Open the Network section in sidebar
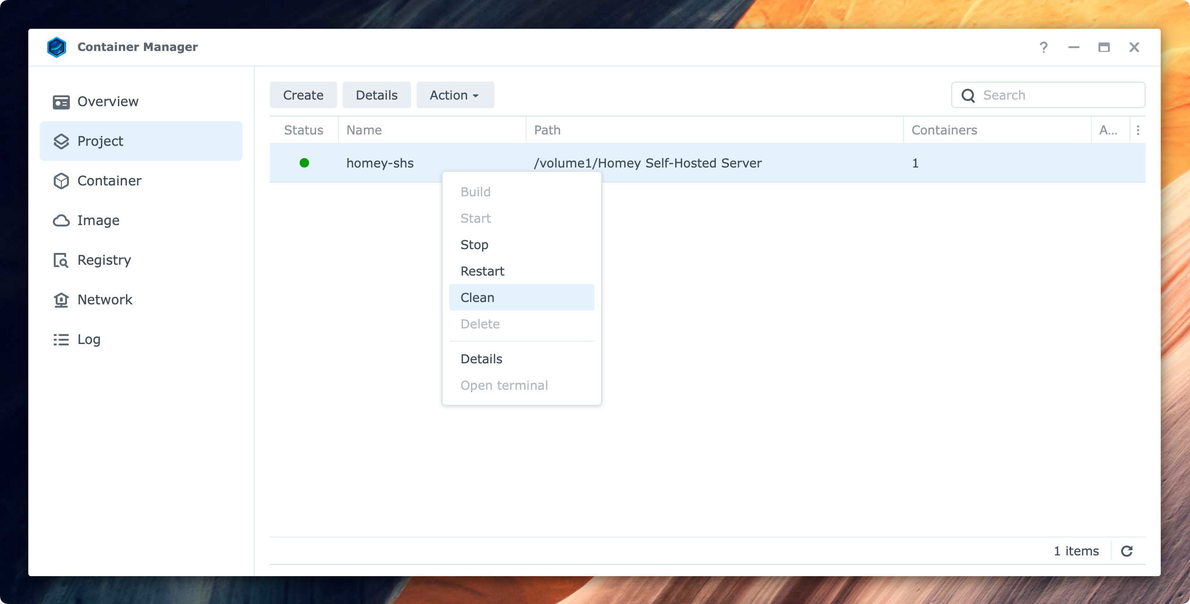 pyautogui.click(x=105, y=300)
